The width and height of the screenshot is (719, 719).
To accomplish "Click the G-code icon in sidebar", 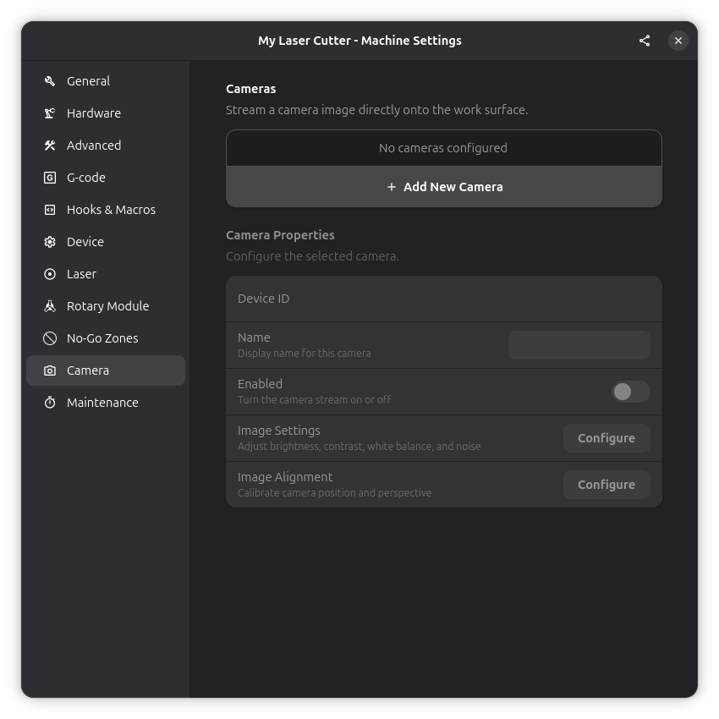I will [x=50, y=178].
